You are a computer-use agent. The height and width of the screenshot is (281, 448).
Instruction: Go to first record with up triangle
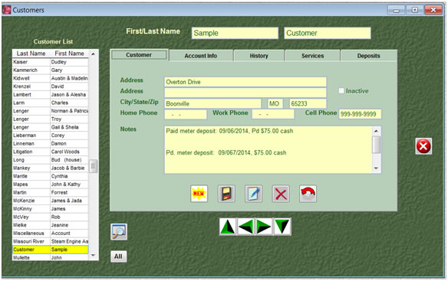click(x=228, y=227)
